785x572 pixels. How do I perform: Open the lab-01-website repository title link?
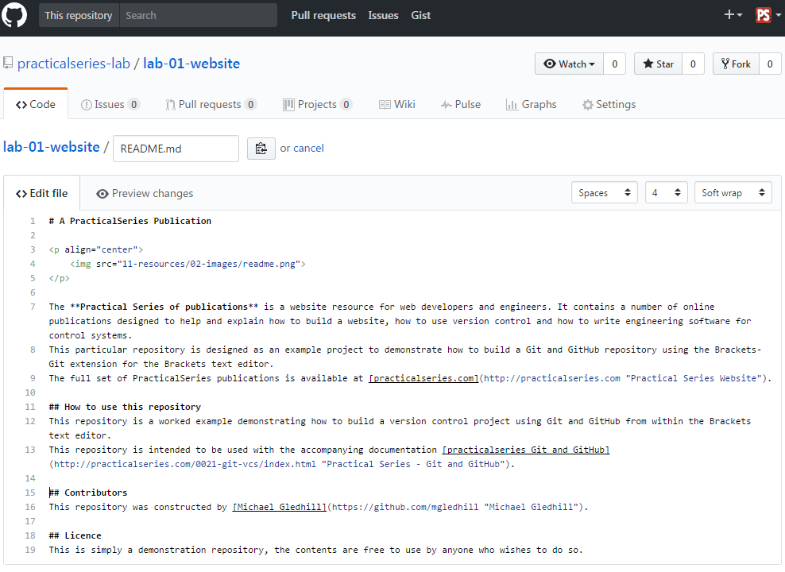pos(191,64)
